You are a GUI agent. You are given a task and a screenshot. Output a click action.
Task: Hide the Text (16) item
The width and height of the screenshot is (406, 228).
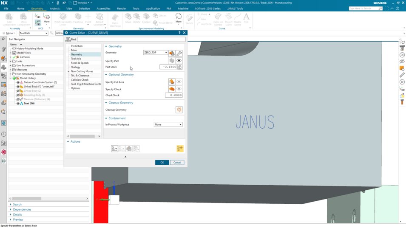click(x=18, y=104)
